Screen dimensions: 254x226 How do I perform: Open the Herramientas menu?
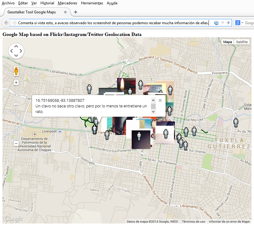point(92,3)
